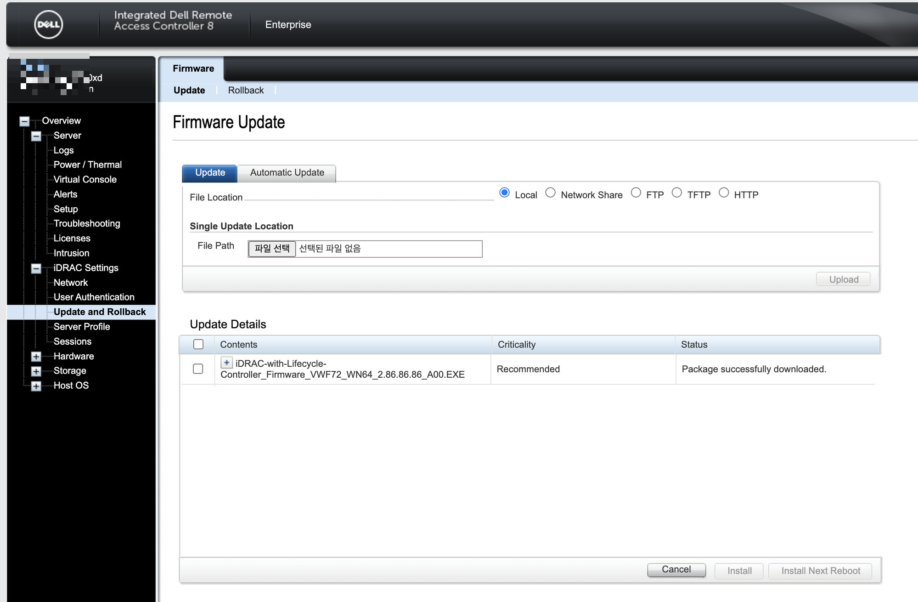Select Network Share file location

coord(550,193)
